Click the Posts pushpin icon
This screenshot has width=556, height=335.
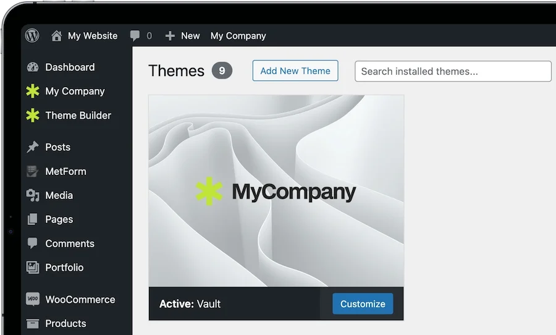[33, 147]
